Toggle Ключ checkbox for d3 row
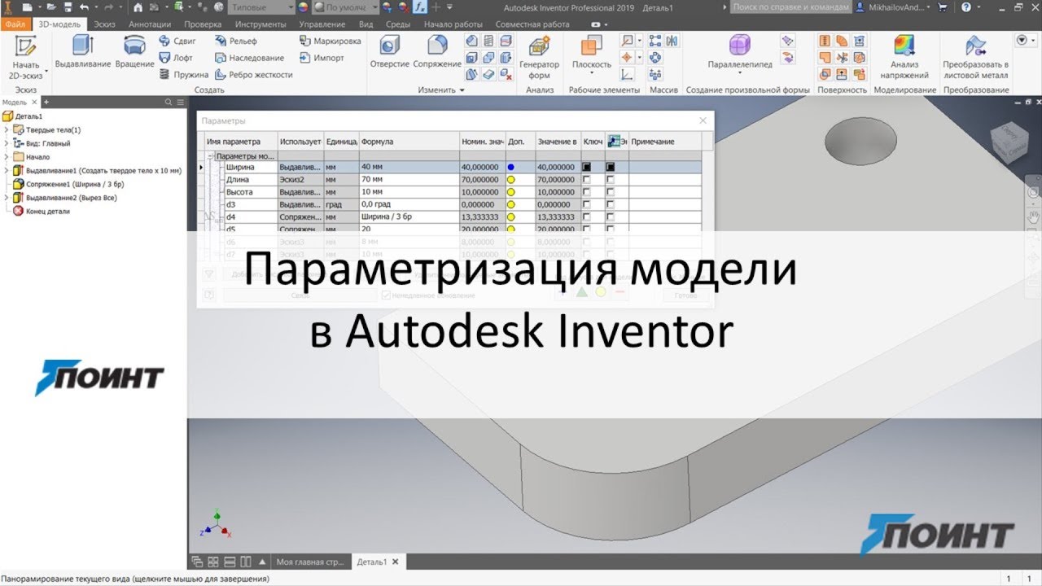This screenshot has width=1042, height=586. (586, 205)
